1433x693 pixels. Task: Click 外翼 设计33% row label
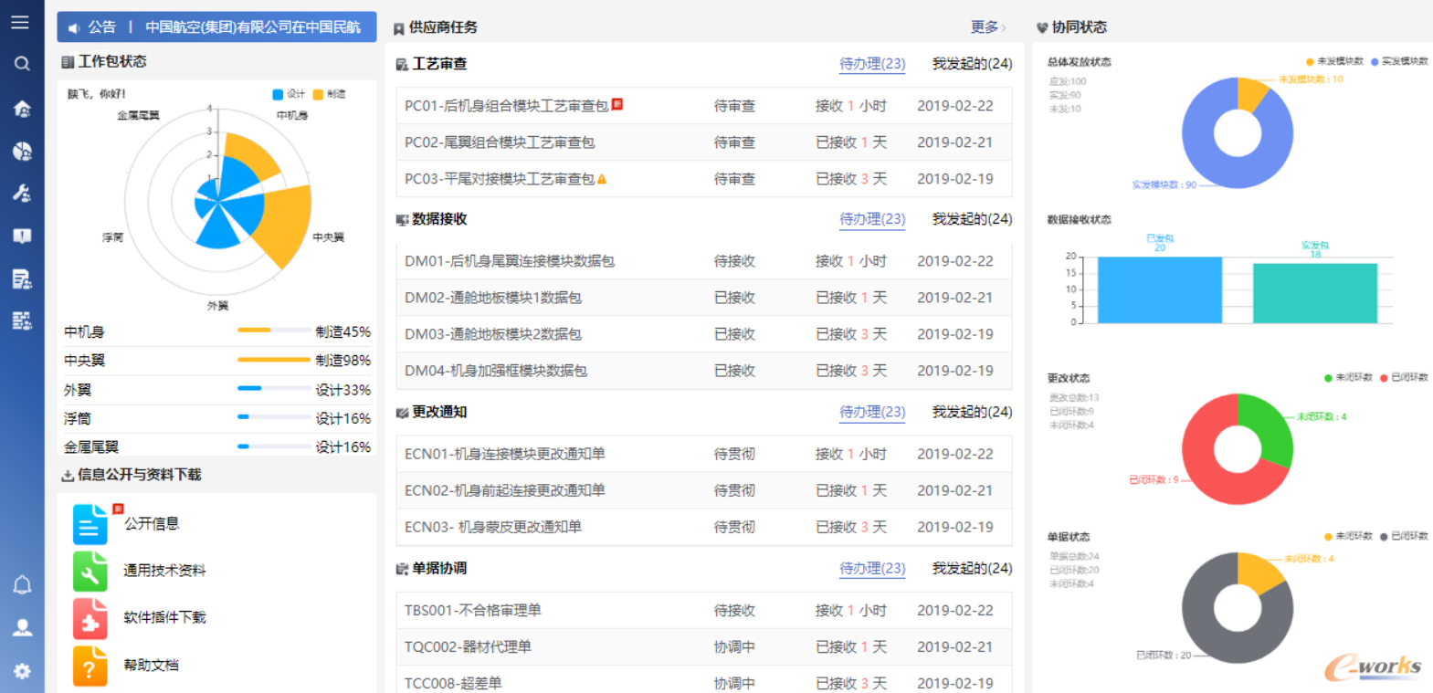[78, 390]
